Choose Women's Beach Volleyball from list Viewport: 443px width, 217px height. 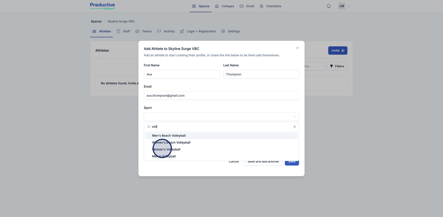tap(177, 143)
